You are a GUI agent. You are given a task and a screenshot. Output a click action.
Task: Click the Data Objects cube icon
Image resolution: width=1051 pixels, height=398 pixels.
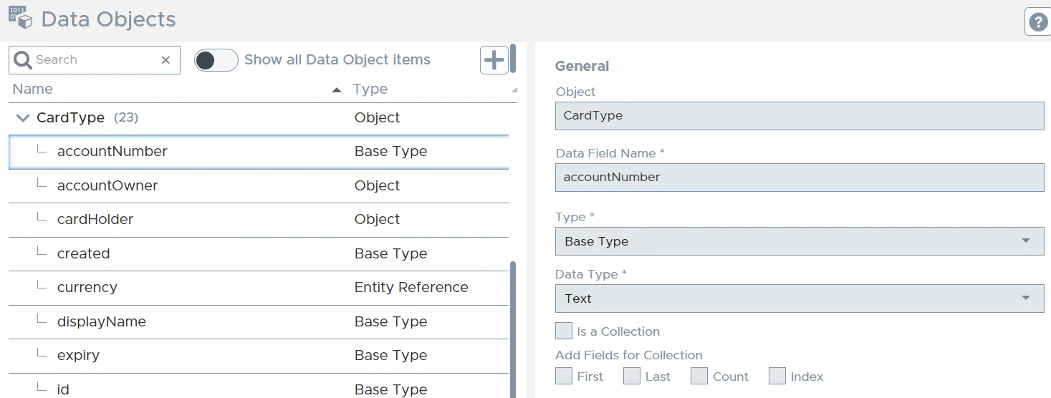[21, 18]
